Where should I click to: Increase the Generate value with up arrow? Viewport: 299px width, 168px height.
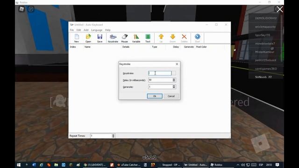pos(174,86)
